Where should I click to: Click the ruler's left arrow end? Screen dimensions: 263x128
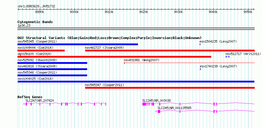(x=18, y=9)
